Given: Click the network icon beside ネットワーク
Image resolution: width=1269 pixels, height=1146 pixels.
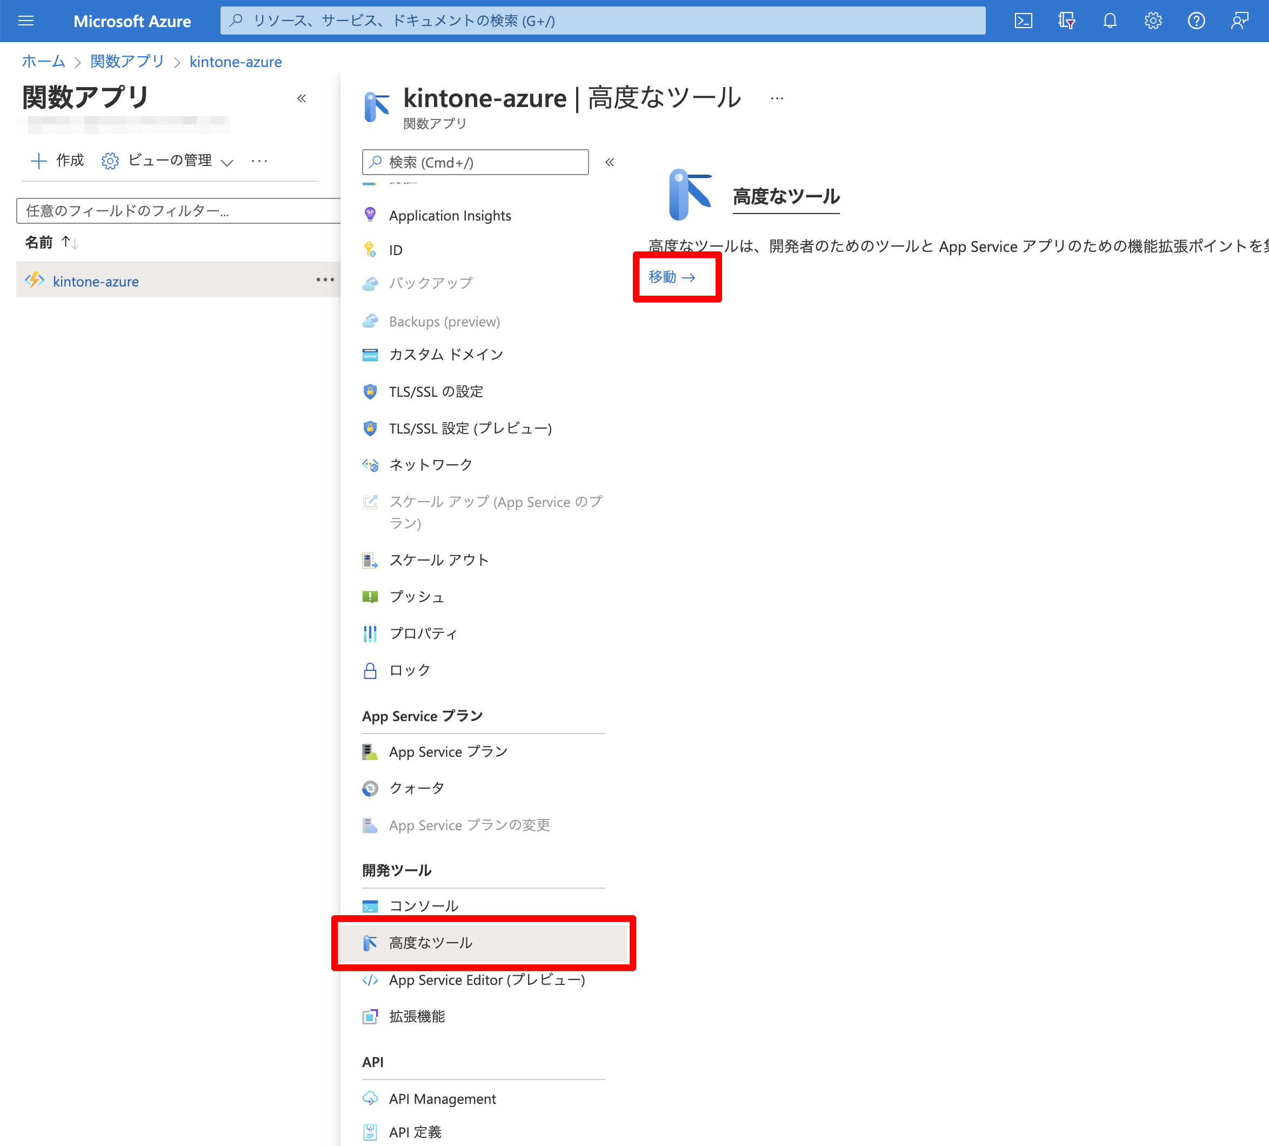Looking at the screenshot, I should [370, 465].
